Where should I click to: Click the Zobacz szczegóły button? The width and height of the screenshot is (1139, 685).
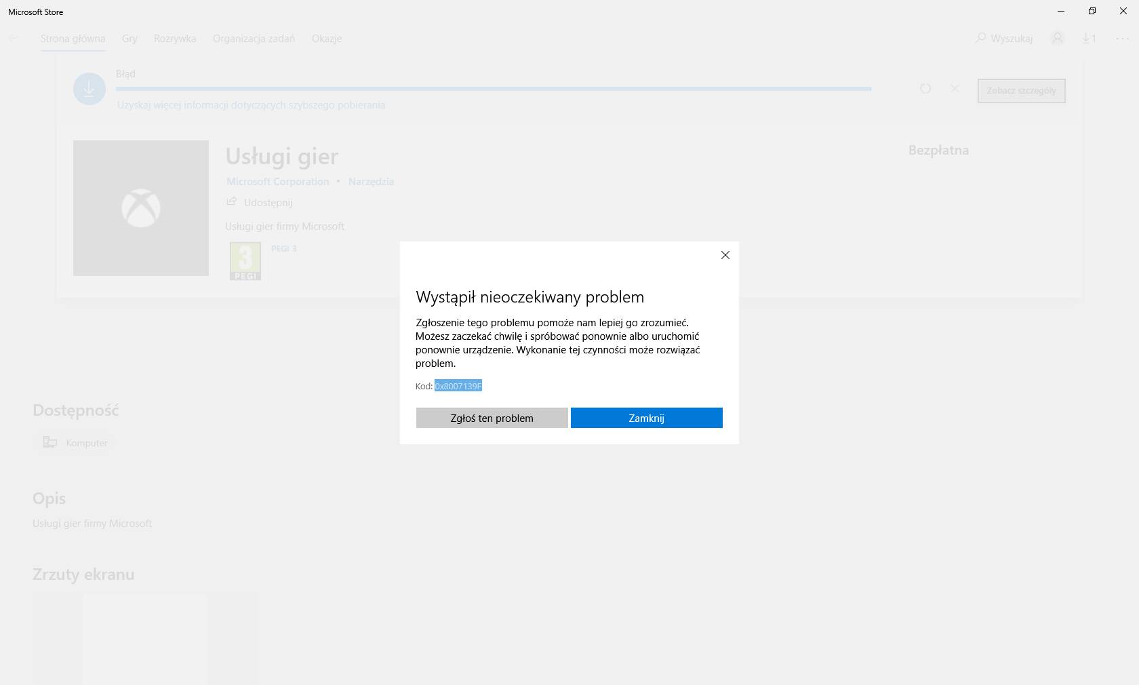click(1021, 90)
